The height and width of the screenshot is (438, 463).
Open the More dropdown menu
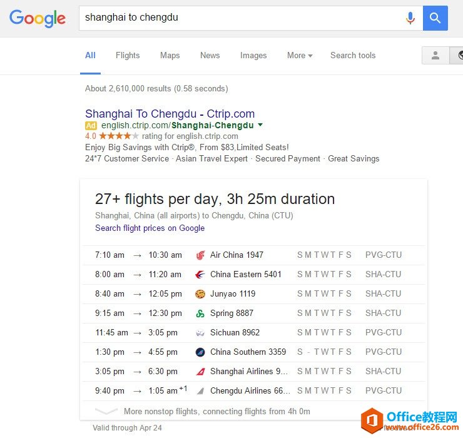point(300,55)
